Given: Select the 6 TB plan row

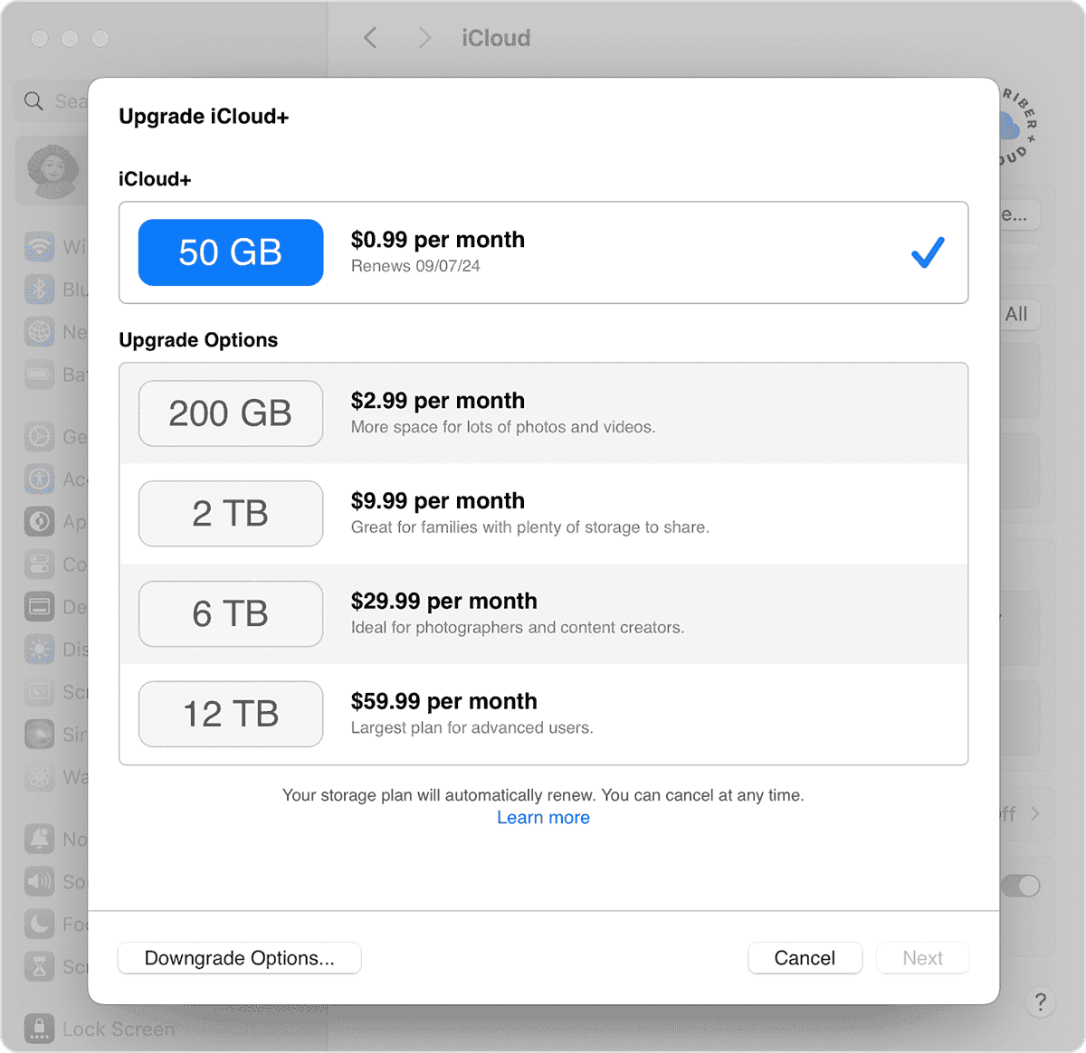Looking at the screenshot, I should [x=543, y=614].
